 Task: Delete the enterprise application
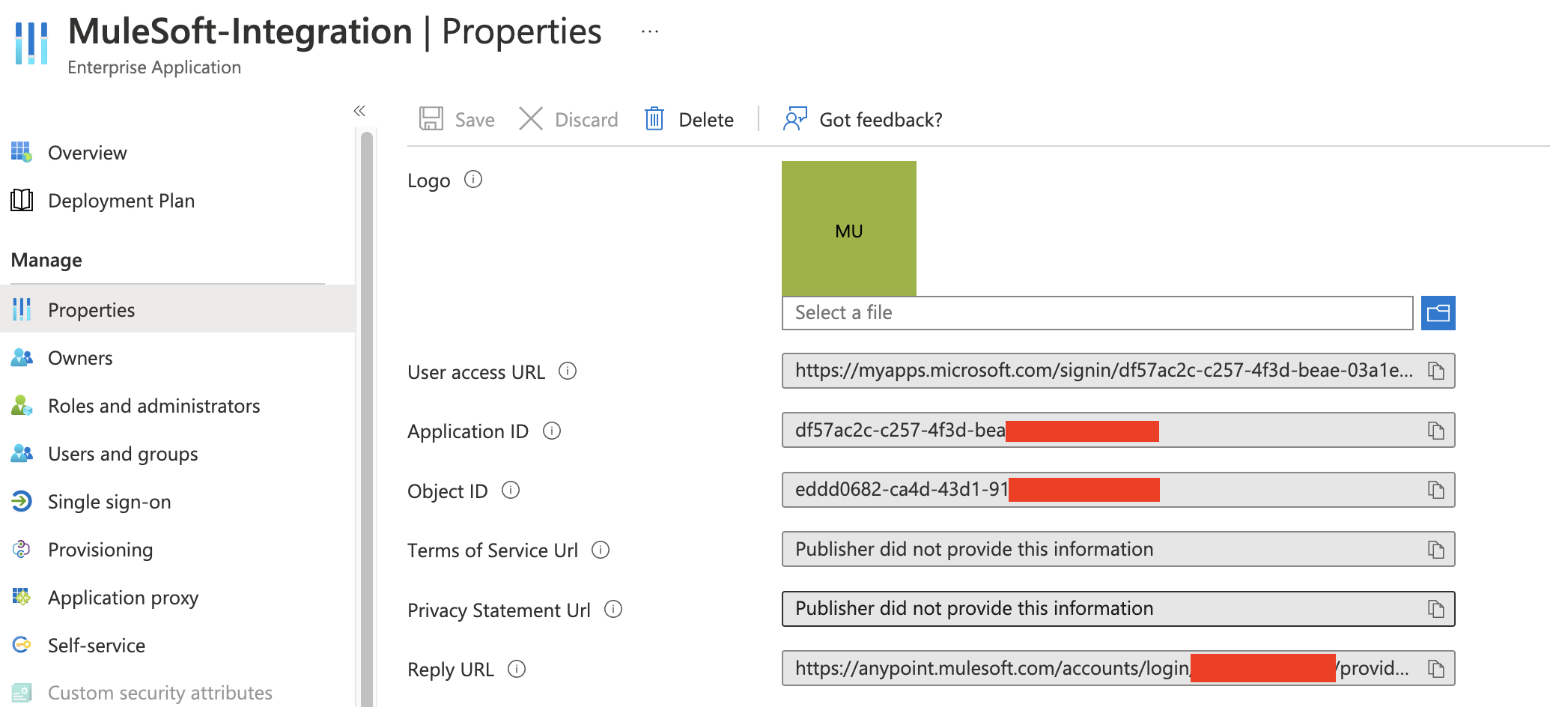[690, 120]
